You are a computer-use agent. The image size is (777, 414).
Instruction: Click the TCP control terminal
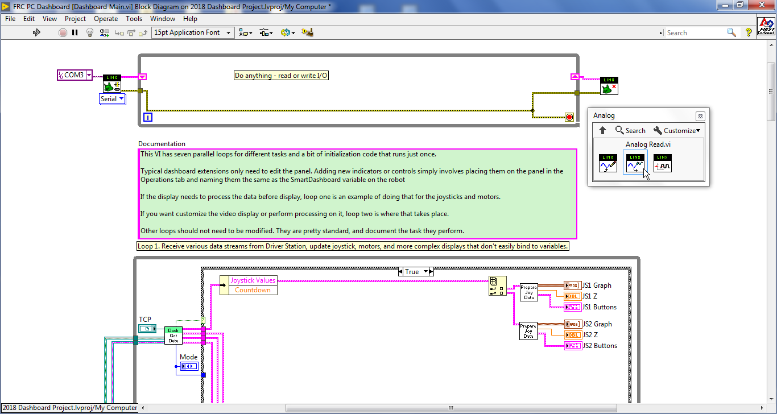coord(148,329)
